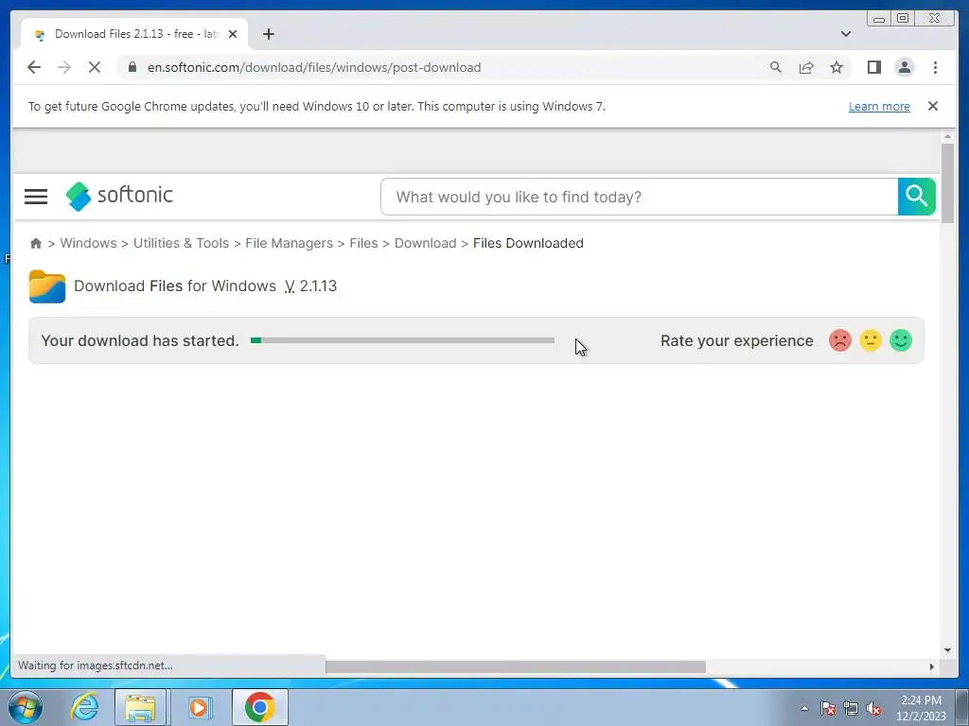
Task: Open a new tab
Action: (268, 34)
